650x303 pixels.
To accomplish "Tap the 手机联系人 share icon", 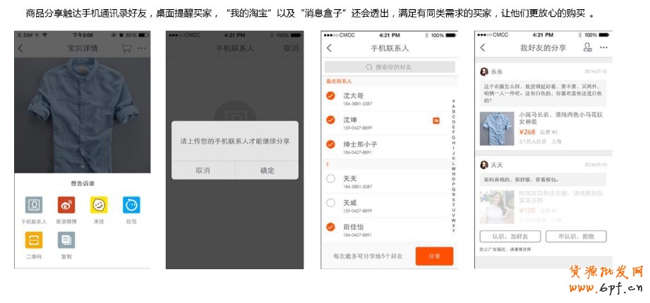I will pyautogui.click(x=34, y=205).
